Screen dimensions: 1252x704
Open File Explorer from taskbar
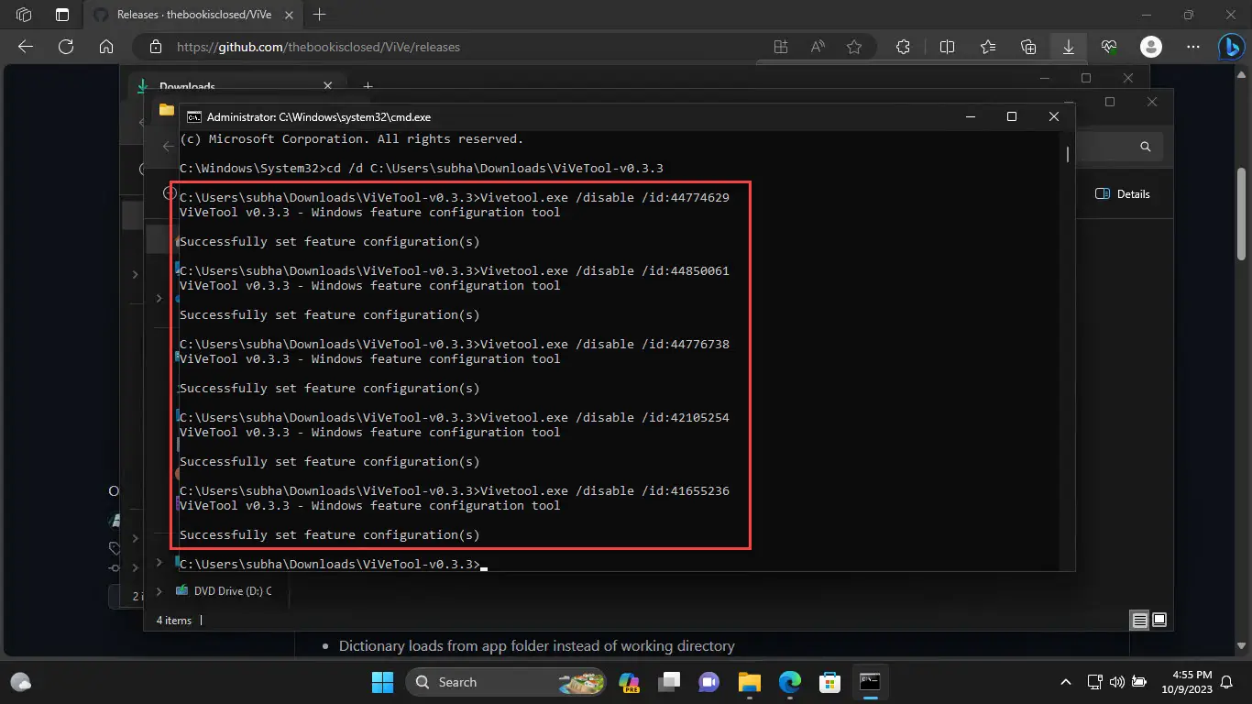tap(750, 682)
